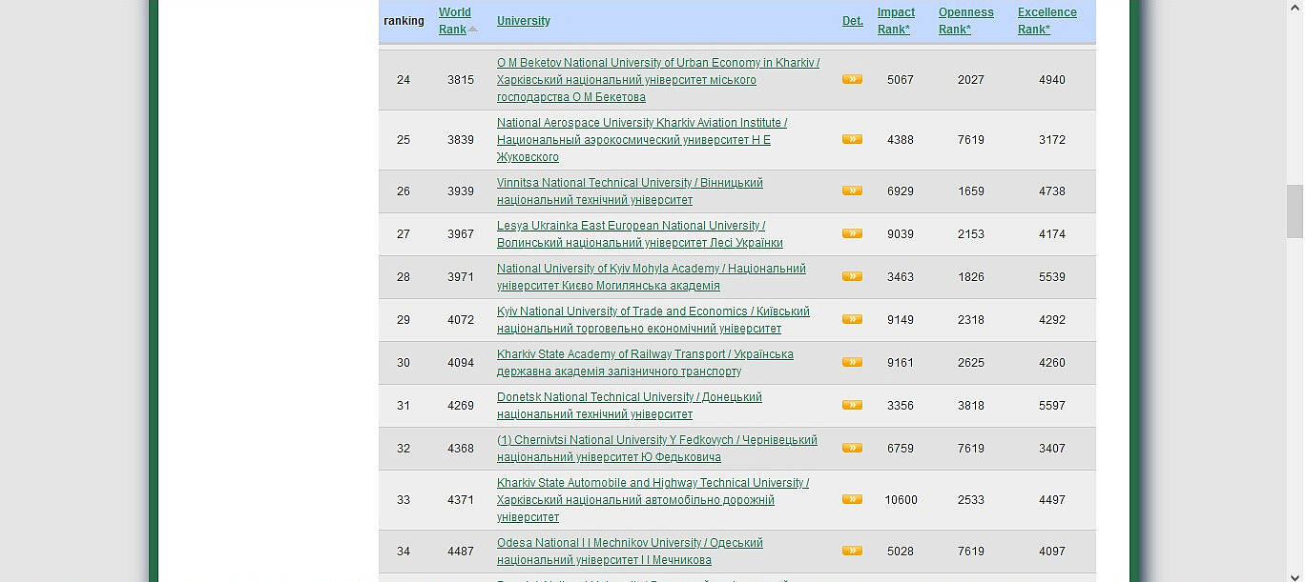Select excellence rank value 3172
Image resolution: width=1306 pixels, height=582 pixels.
1052,140
